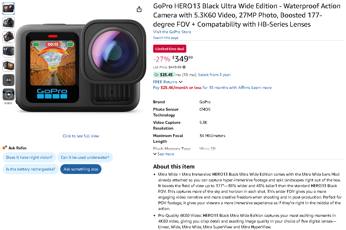Open the list price info icon
346x230 pixels.
[184, 67]
